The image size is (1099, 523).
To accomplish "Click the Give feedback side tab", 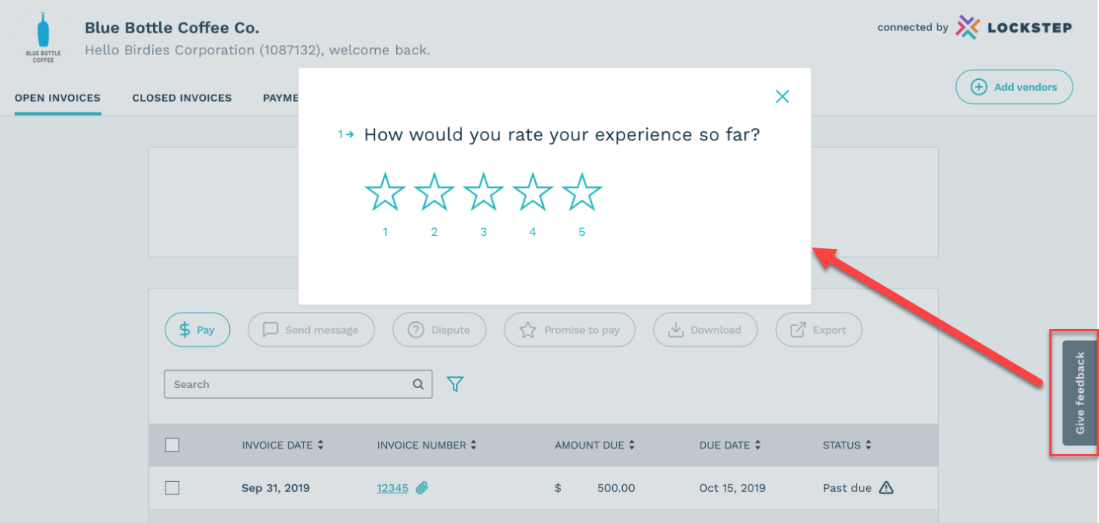I will [1080, 393].
